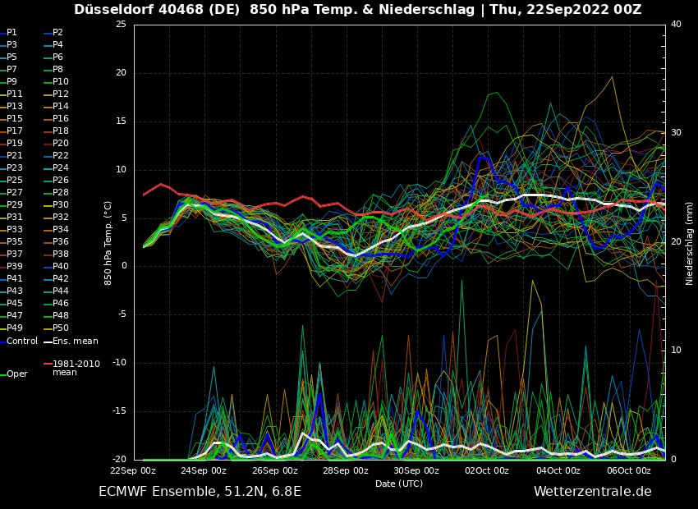Click the Date (UTC) axis label
This screenshot has width=698, height=509.
tap(399, 484)
